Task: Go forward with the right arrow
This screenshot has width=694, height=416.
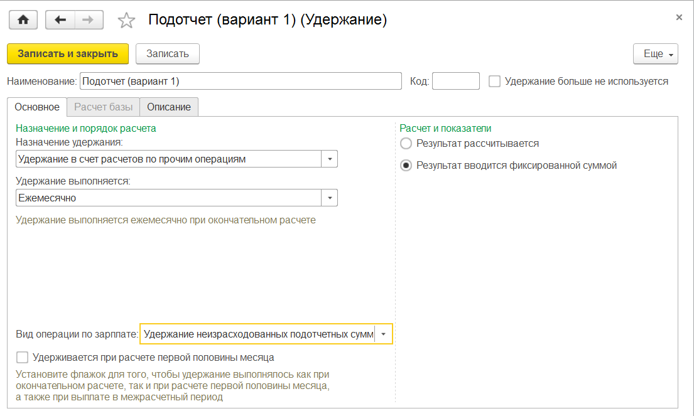Action: pos(89,20)
